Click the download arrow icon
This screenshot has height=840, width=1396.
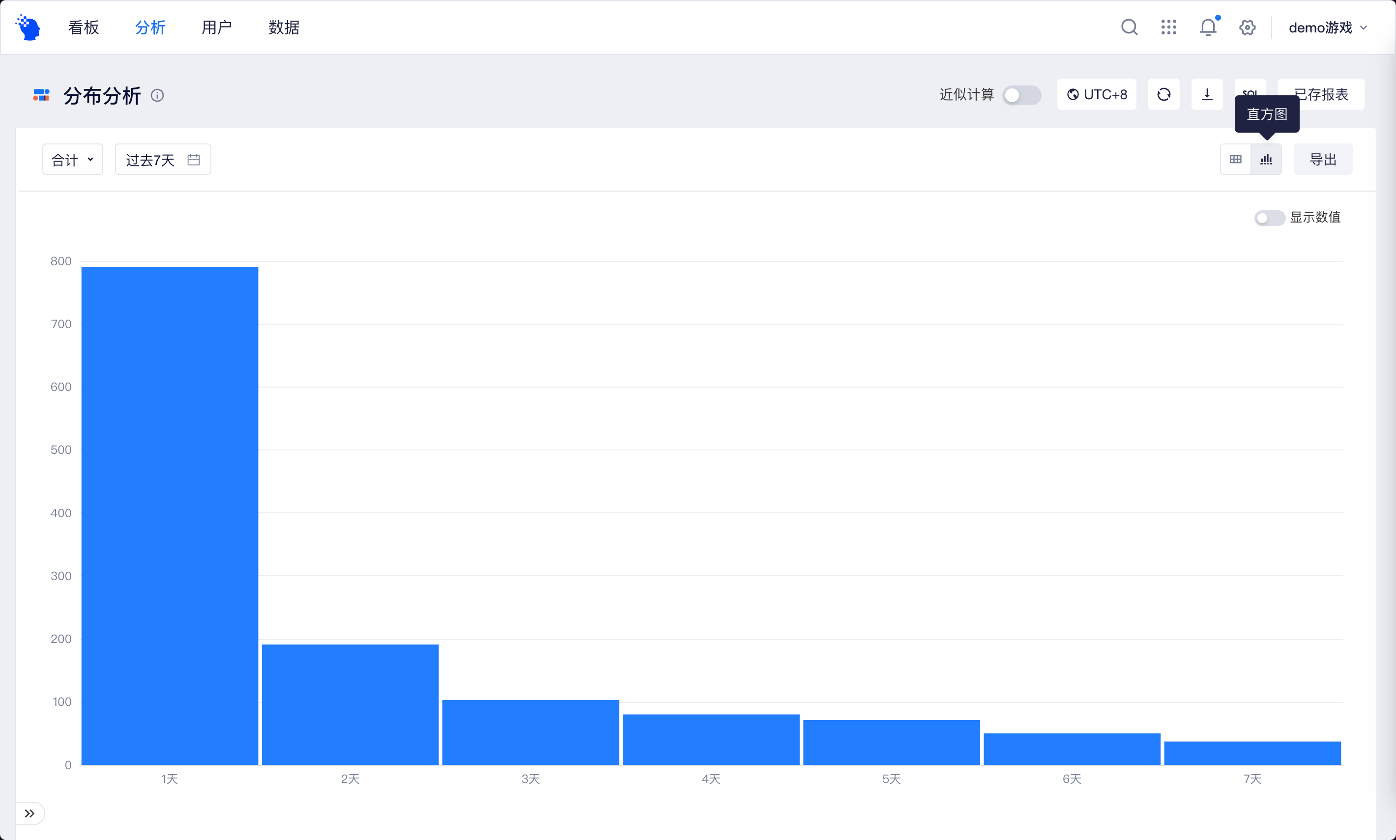[1207, 94]
